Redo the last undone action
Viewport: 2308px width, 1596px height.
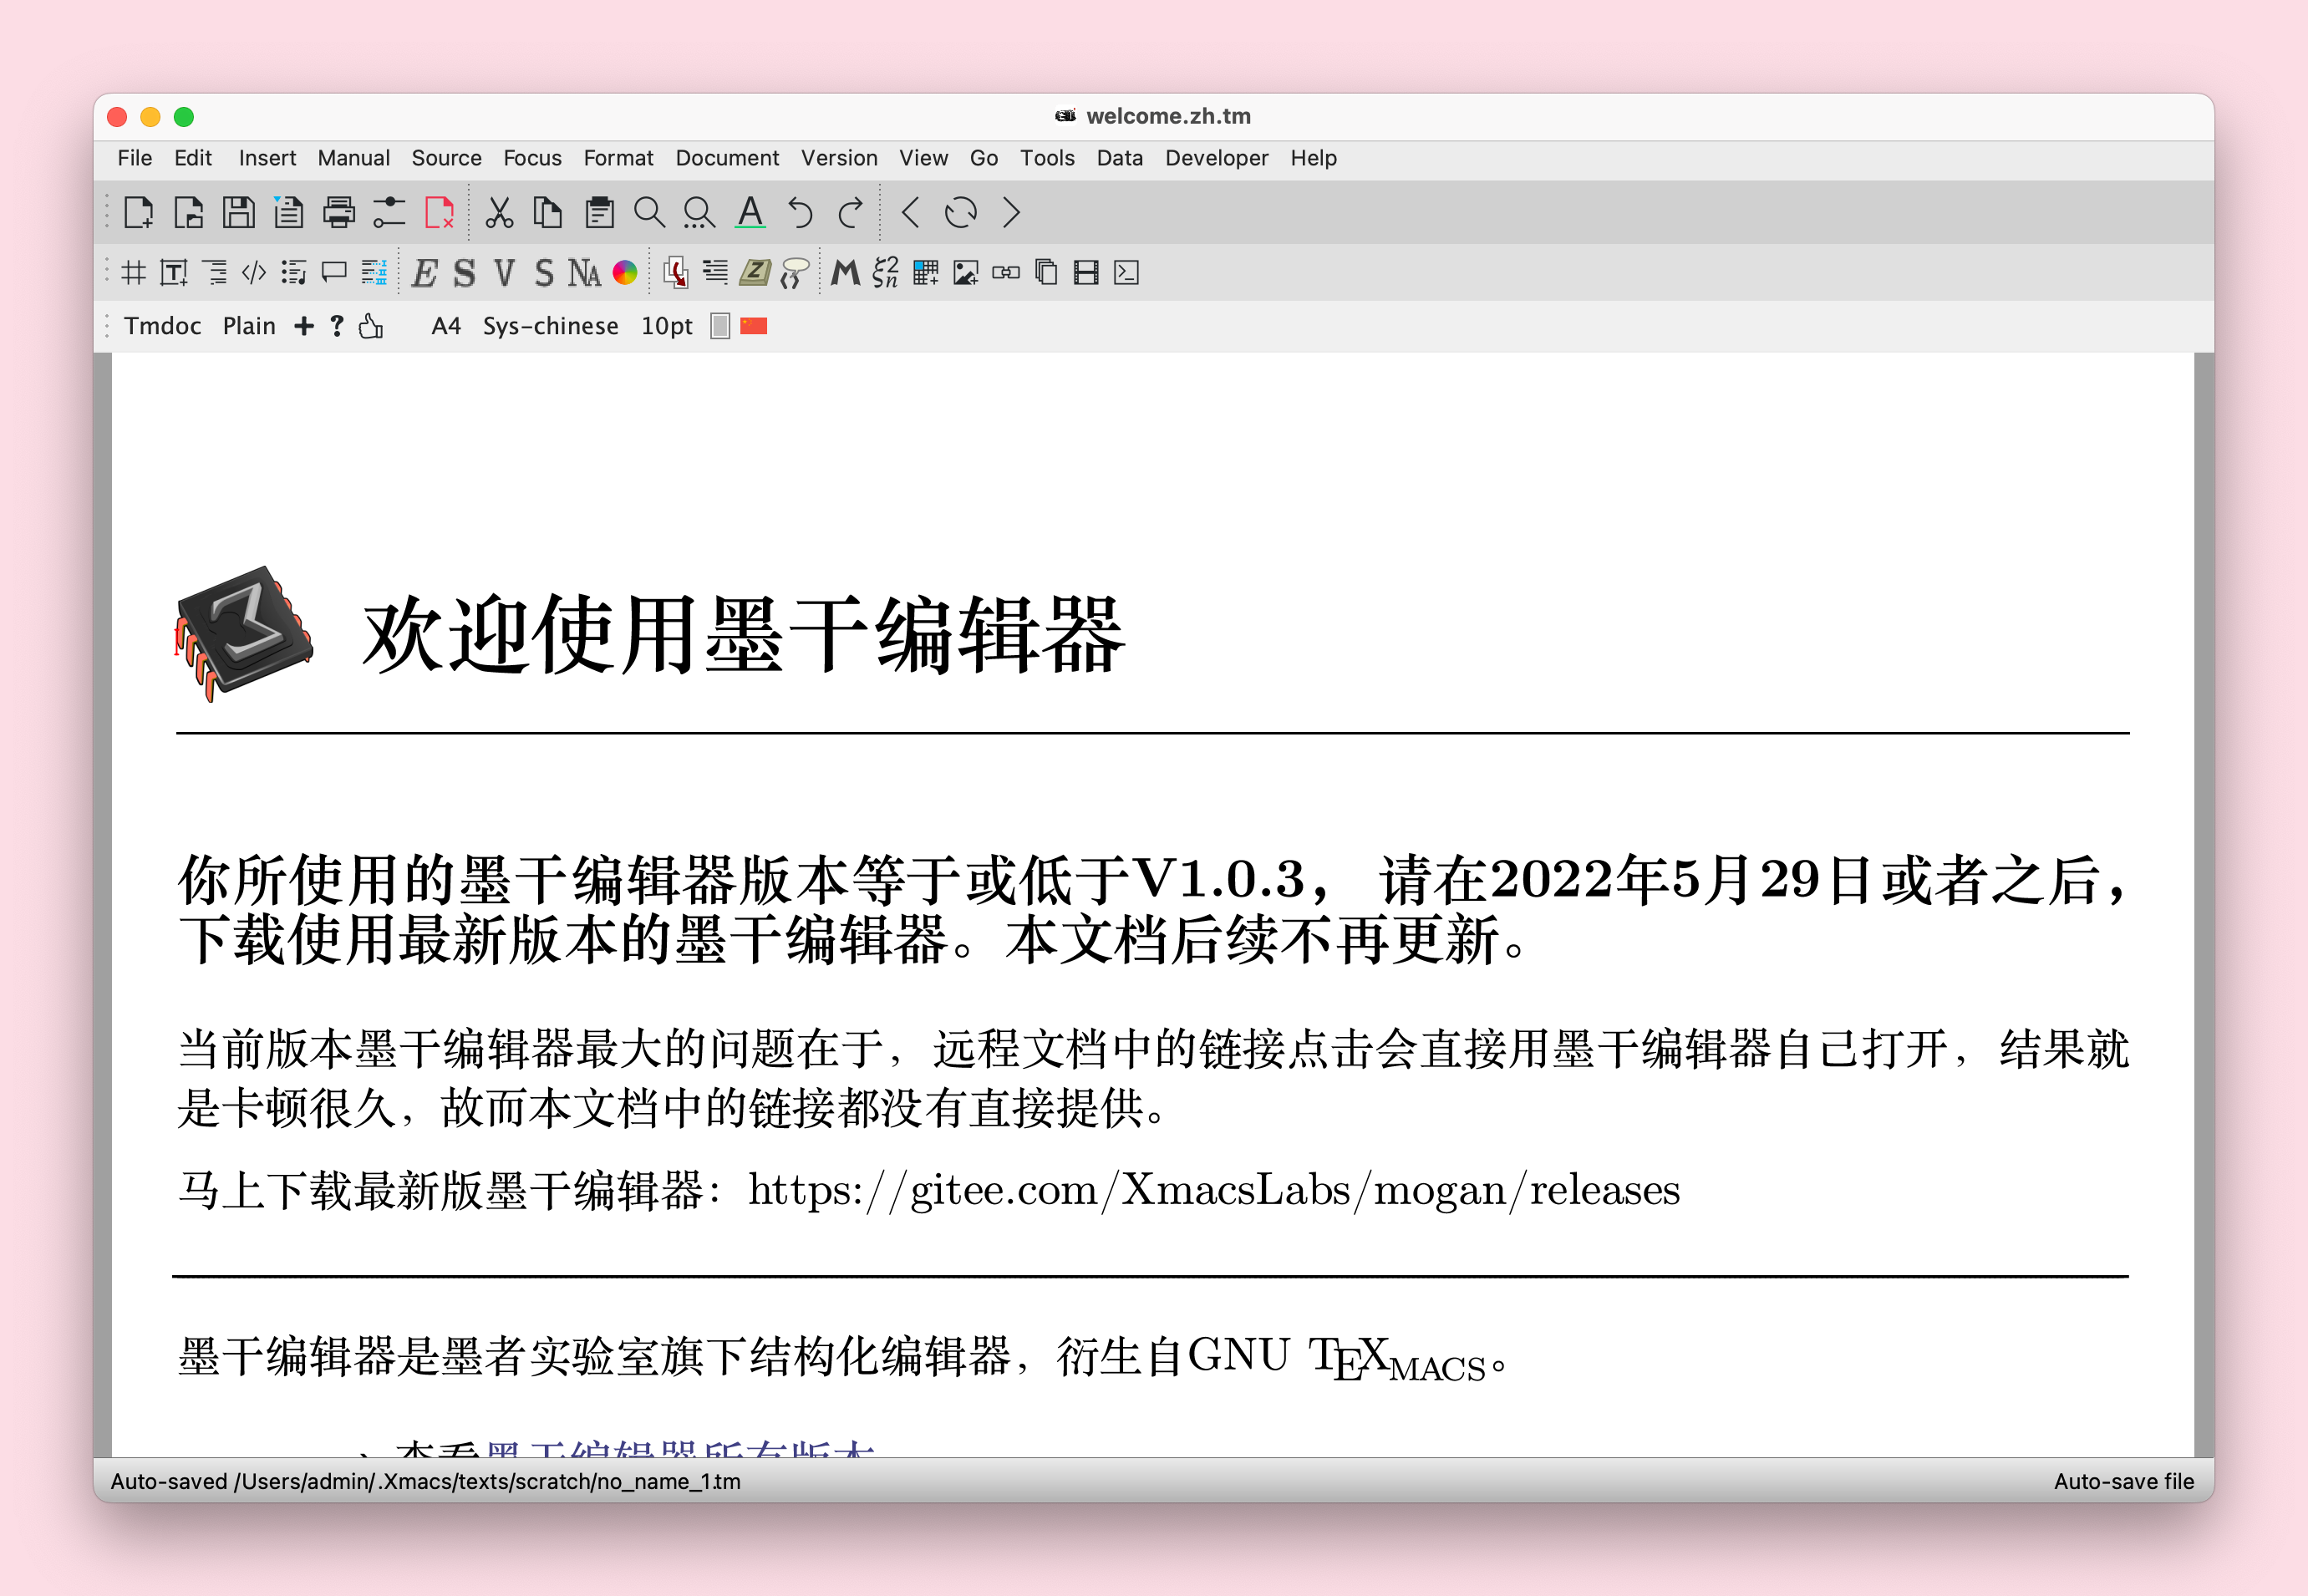pyautogui.click(x=851, y=213)
